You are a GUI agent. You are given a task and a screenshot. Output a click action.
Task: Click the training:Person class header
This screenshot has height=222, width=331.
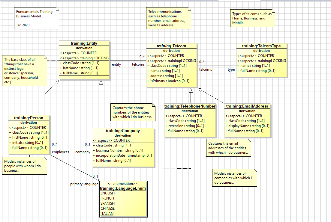point(29,118)
